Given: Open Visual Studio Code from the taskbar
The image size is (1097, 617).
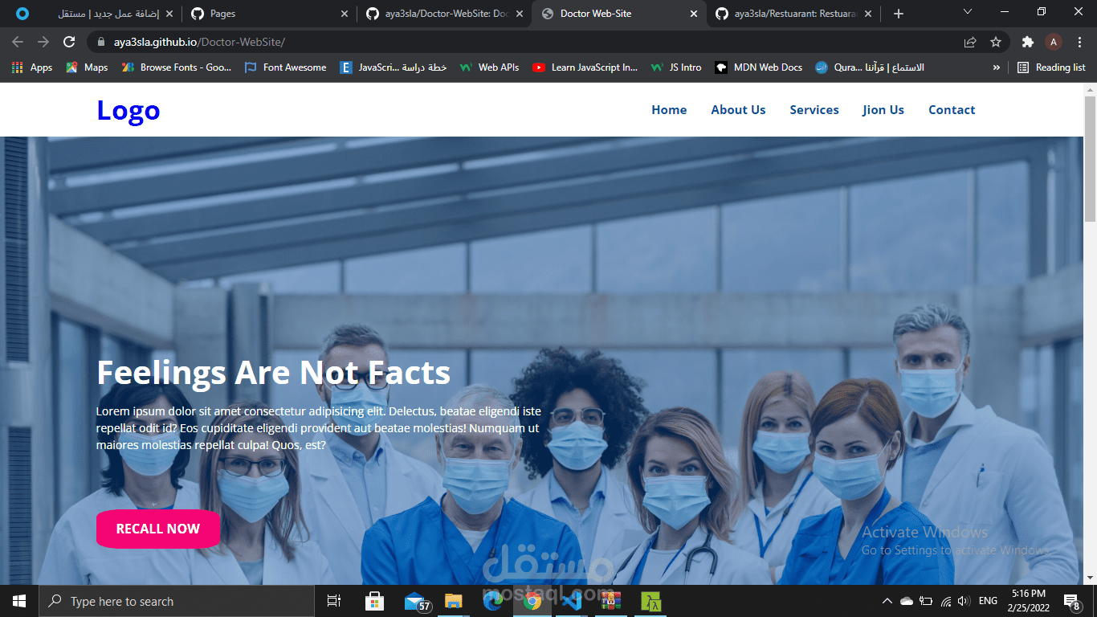Looking at the screenshot, I should (572, 600).
